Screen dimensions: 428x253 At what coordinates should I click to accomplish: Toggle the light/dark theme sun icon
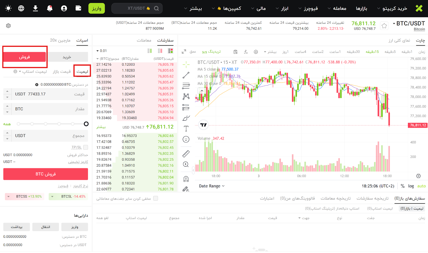coord(8,8)
